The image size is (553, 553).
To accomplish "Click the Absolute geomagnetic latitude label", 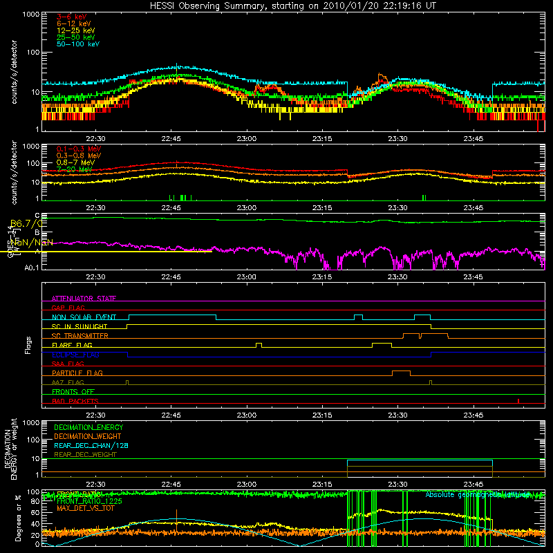I will click(478, 494).
